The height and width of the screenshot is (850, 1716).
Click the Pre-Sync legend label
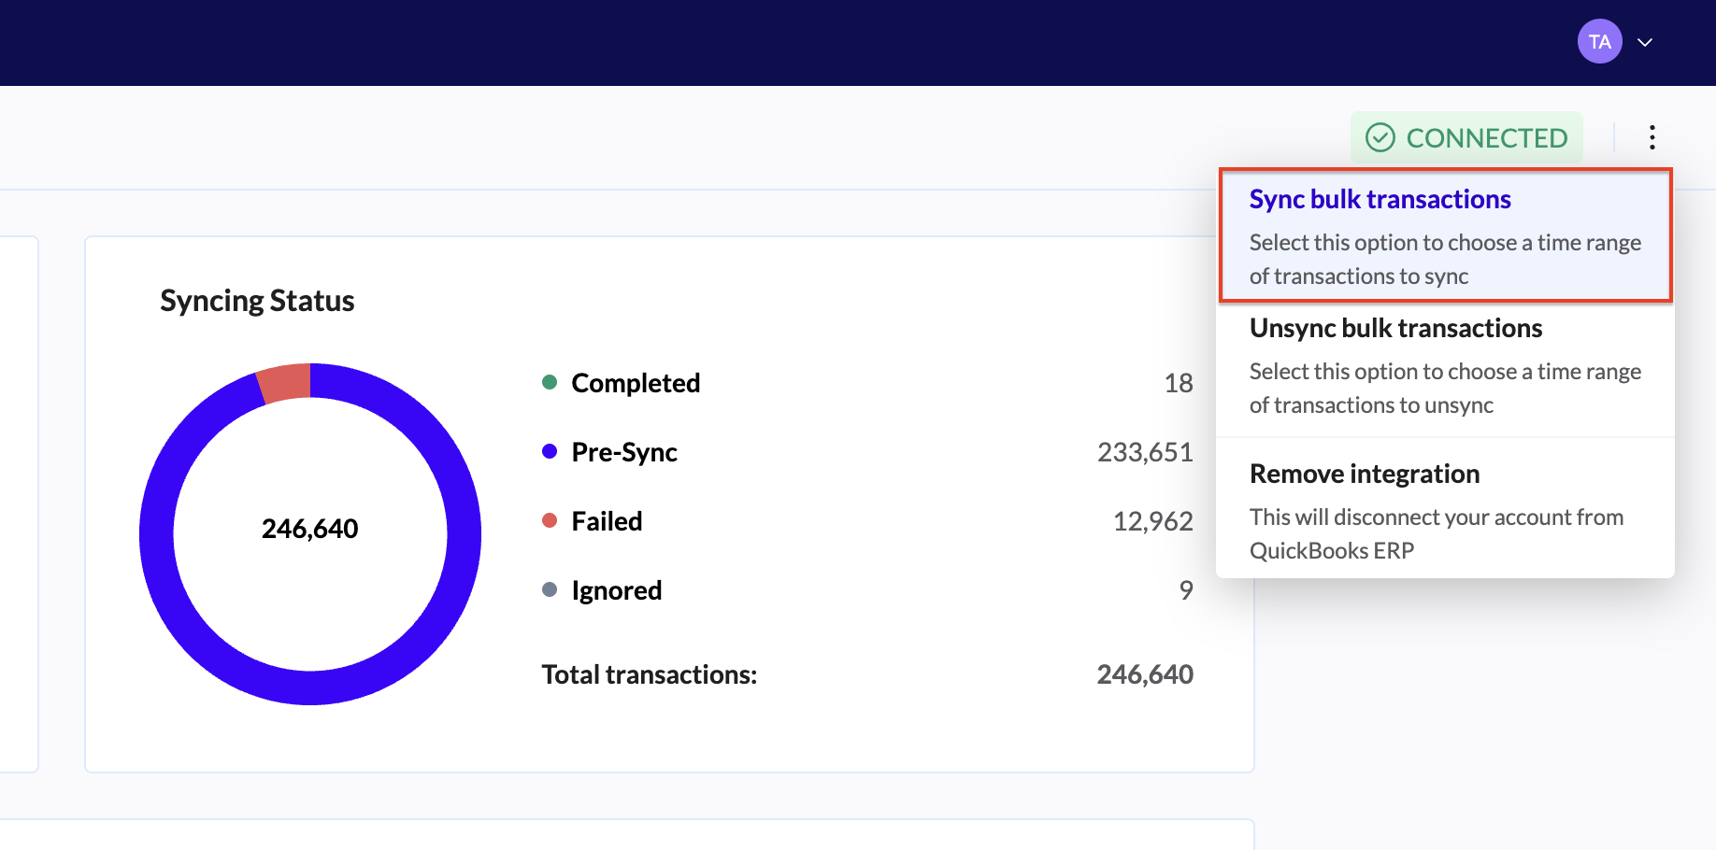click(624, 452)
